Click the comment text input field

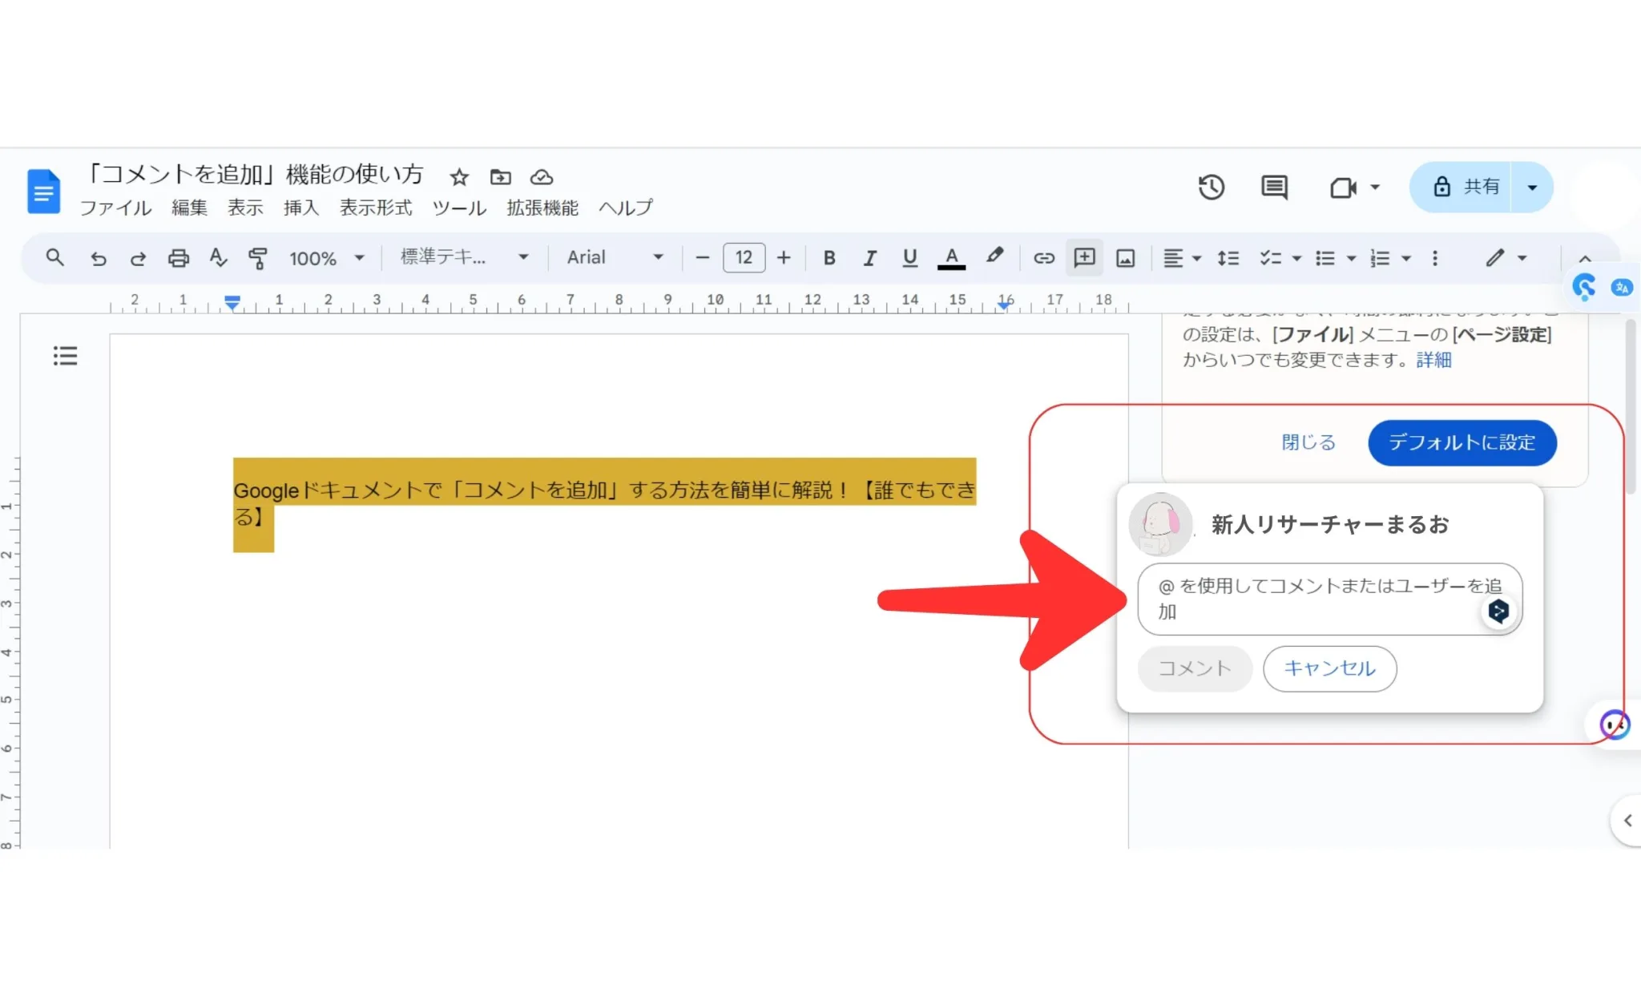1330,599
